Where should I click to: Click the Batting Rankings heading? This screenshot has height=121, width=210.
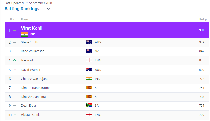(x=22, y=9)
